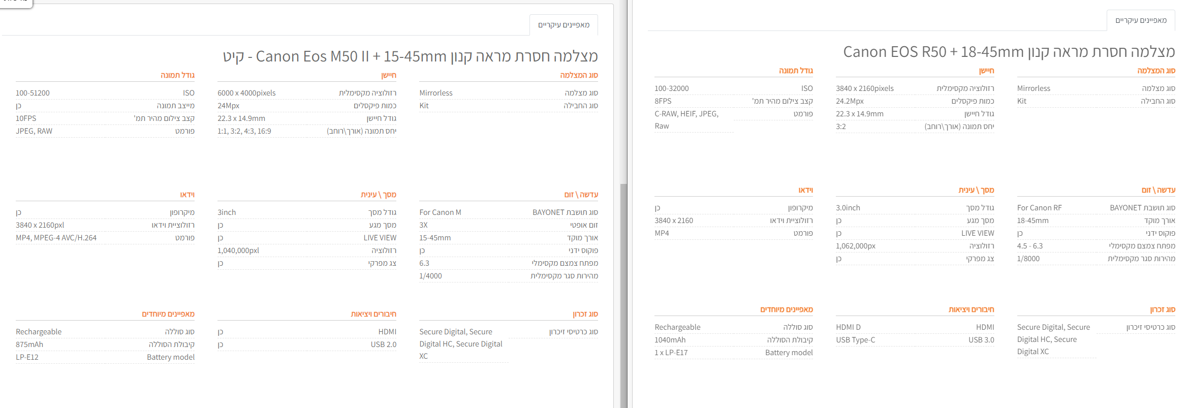Click the 'USB Type-C' connector value
The width and height of the screenshot is (1189, 408).
click(856, 340)
